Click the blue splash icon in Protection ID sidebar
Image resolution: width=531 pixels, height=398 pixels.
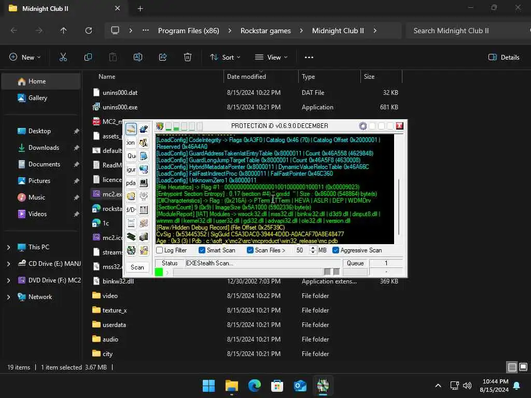pyautogui.click(x=144, y=129)
